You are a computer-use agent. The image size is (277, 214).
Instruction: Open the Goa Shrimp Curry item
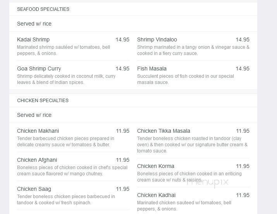[39, 68]
